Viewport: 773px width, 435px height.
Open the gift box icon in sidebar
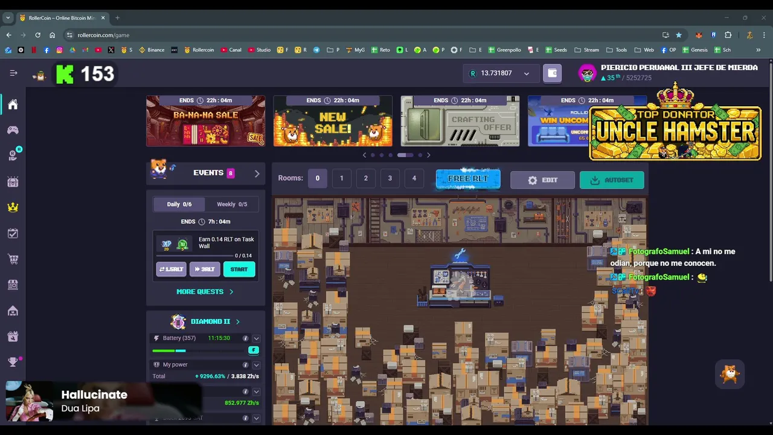13,337
